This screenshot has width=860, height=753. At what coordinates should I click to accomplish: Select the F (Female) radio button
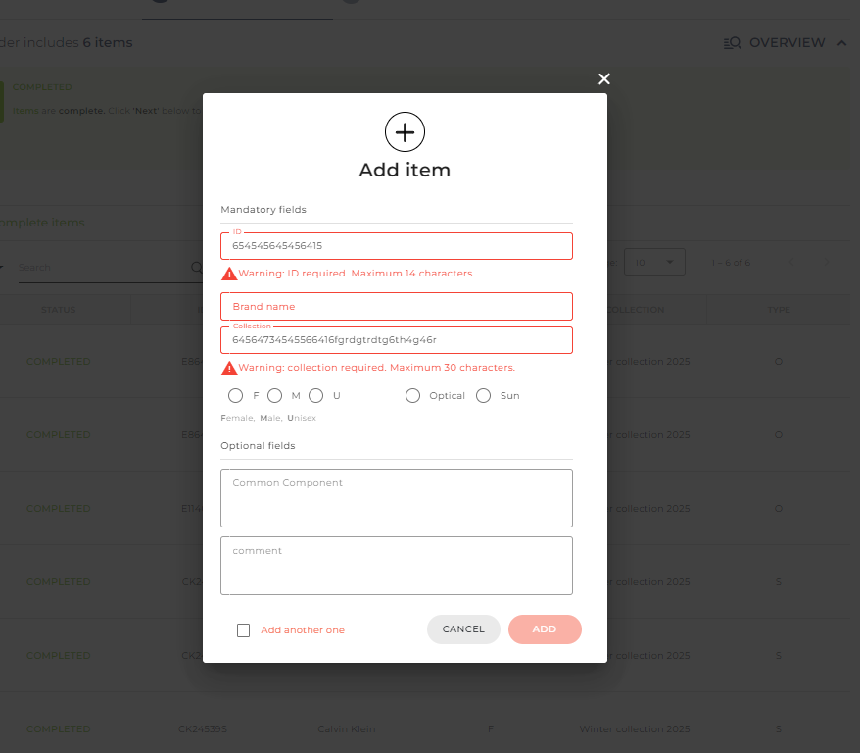click(x=235, y=396)
